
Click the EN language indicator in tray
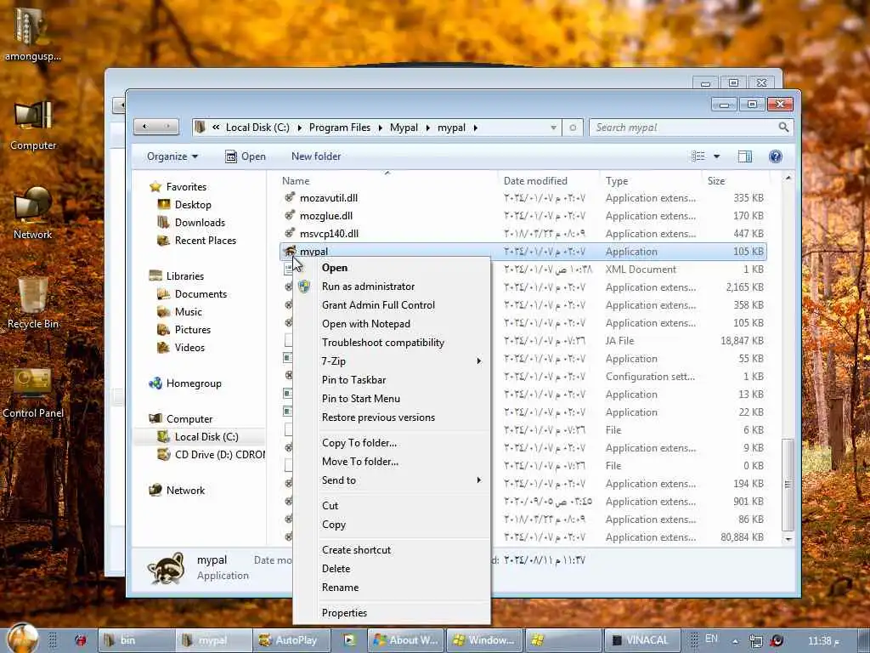[x=711, y=639]
